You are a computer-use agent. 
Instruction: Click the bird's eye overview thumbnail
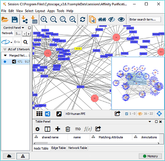138,83
